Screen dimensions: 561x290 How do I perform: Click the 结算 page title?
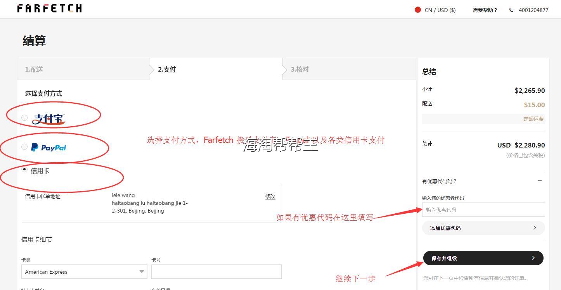(x=34, y=41)
